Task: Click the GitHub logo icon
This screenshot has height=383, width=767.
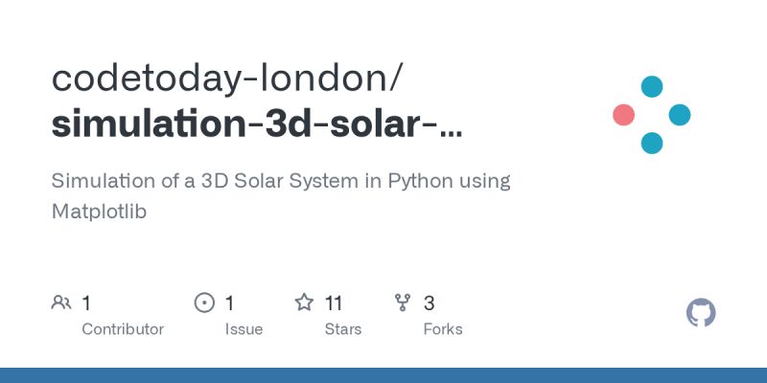Action: click(x=701, y=313)
